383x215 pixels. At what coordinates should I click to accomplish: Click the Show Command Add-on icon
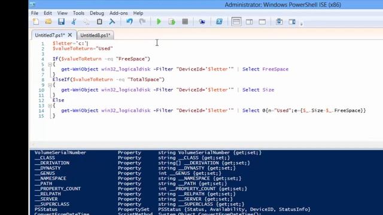(292, 21)
